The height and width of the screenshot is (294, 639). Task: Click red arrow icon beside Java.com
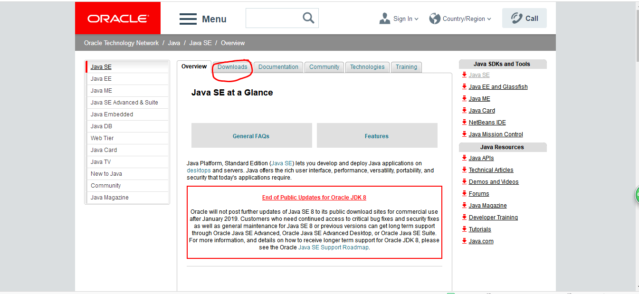point(464,241)
